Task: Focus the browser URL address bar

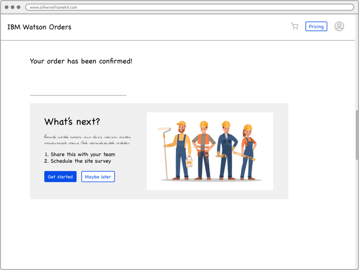Action: pyautogui.click(x=190, y=7)
